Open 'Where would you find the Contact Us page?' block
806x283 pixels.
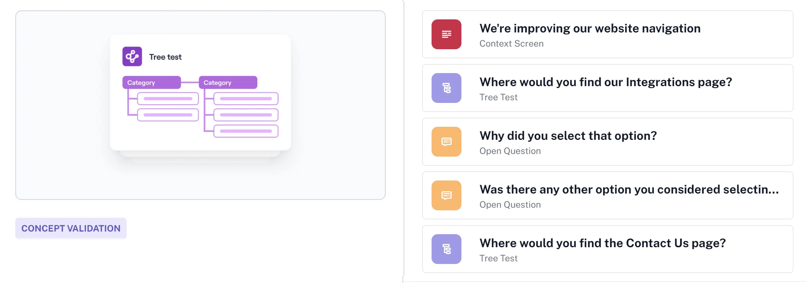[607, 249]
